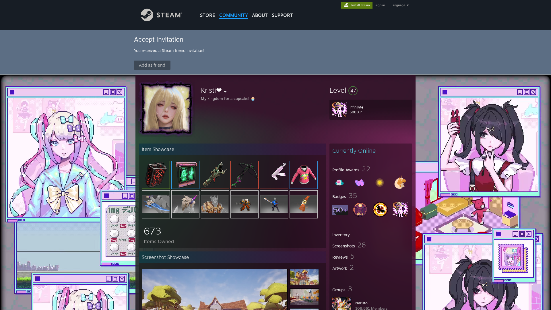Click the Naruto group avatar
Viewport: 551px width, 310px height.
pyautogui.click(x=342, y=304)
